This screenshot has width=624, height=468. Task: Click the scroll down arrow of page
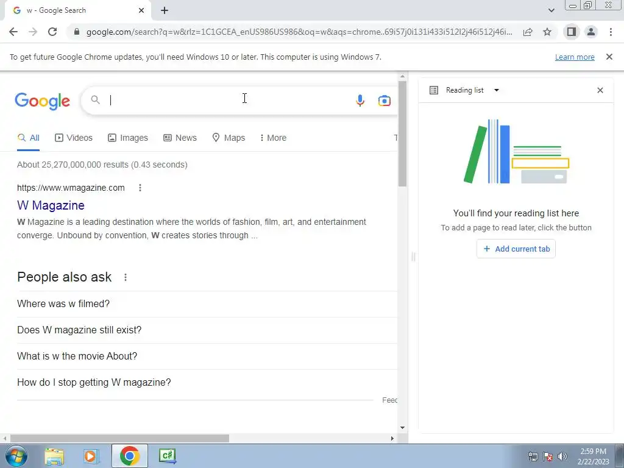pos(402,428)
